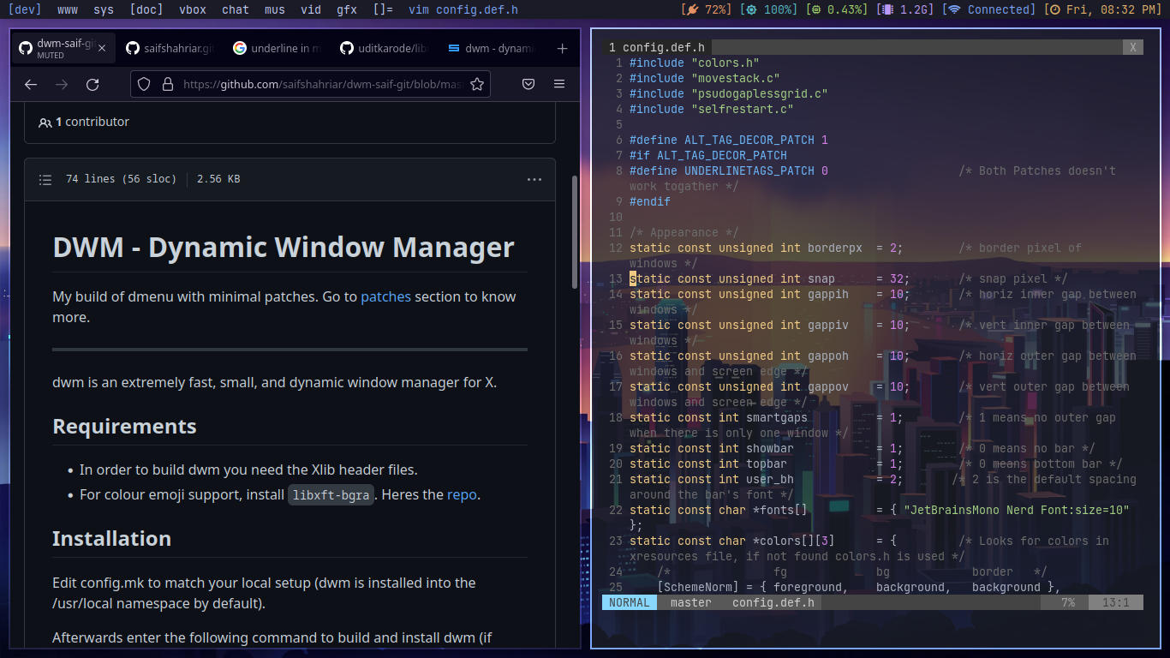
Task: Open the Pocket save icon
Action: (528, 84)
